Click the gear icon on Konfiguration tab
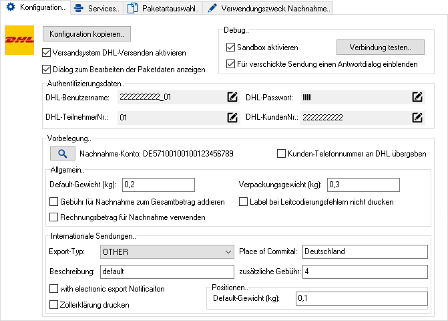448x321 pixels. click(11, 7)
